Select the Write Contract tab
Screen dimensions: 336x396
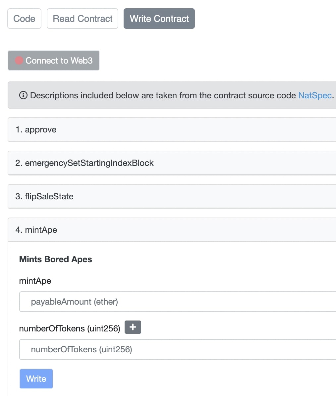pyautogui.click(x=159, y=19)
